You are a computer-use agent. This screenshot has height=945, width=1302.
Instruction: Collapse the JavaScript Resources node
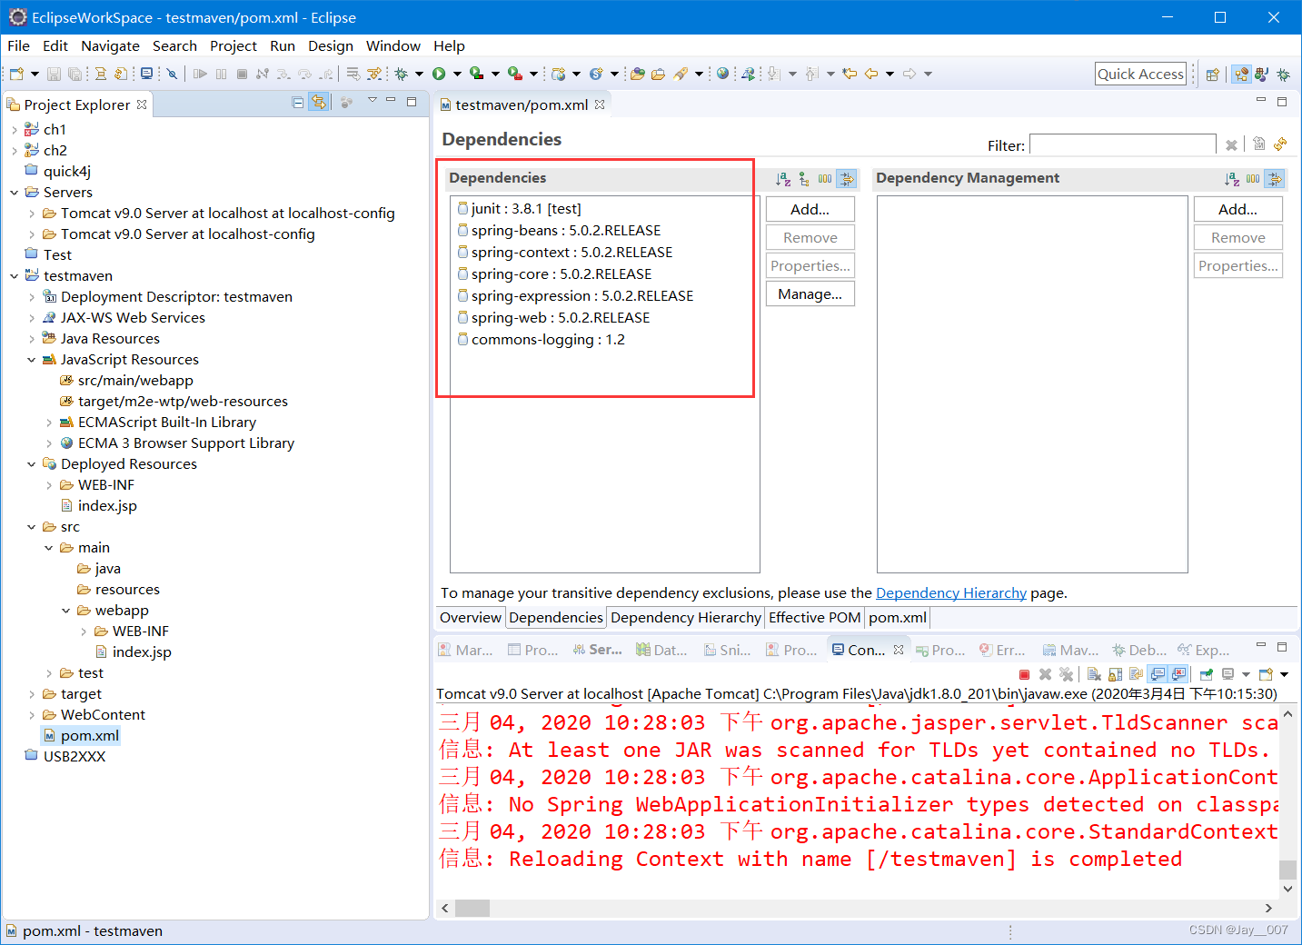[31, 360]
